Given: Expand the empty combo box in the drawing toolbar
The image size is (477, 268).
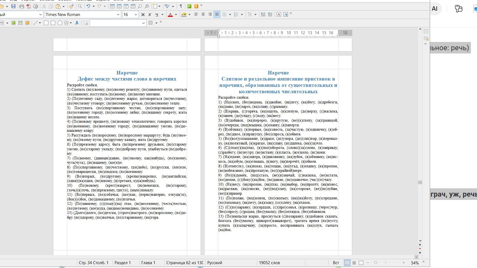Looking at the screenshot, I should pos(144,23).
